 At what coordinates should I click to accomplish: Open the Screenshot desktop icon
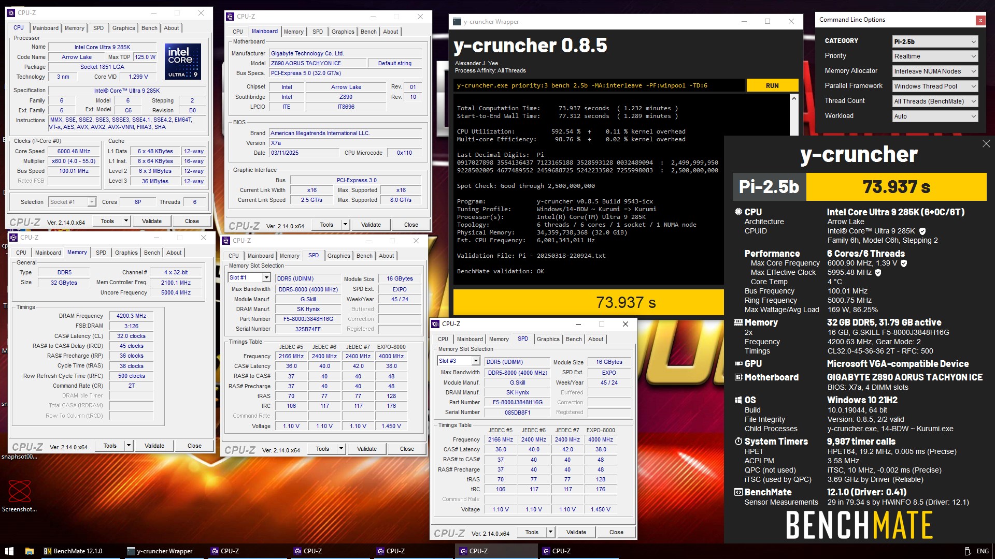[20, 496]
